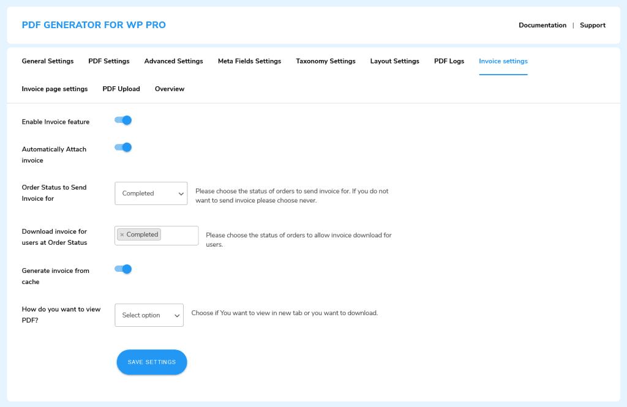Switch to the General Settings tab

(x=47, y=61)
